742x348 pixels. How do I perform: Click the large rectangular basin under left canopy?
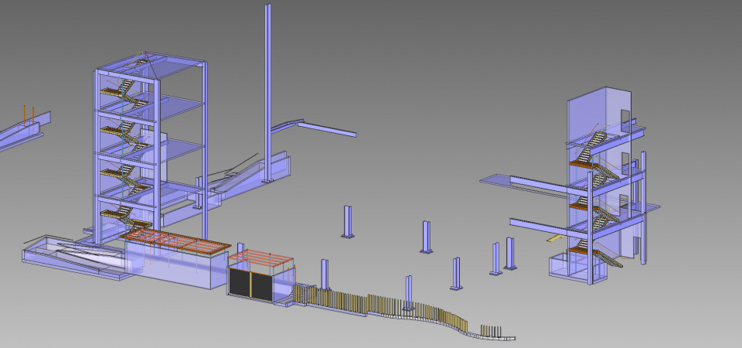[x=178, y=268]
